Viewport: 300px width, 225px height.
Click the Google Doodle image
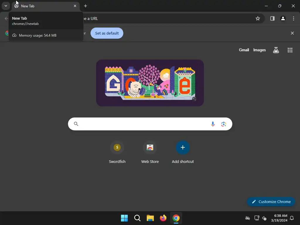click(x=150, y=83)
